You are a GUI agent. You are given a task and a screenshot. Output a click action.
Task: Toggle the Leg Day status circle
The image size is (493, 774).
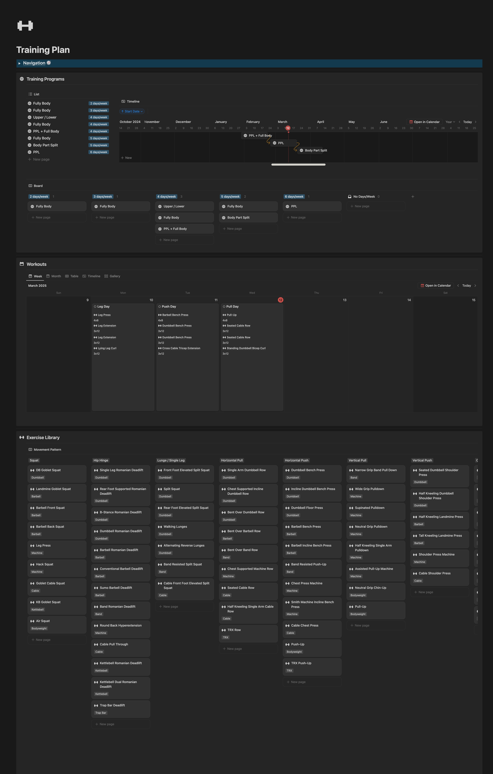pos(95,307)
